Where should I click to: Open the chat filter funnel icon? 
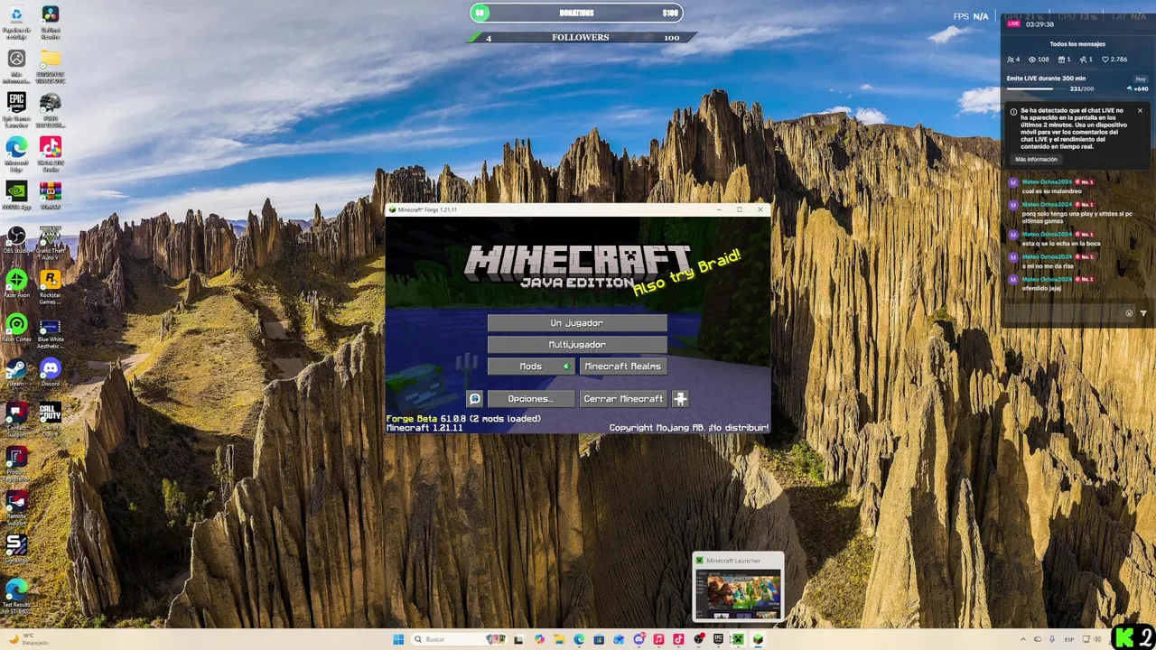[1142, 313]
